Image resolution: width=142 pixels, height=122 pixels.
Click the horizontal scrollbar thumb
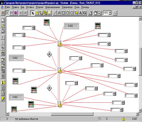(x=72, y=114)
